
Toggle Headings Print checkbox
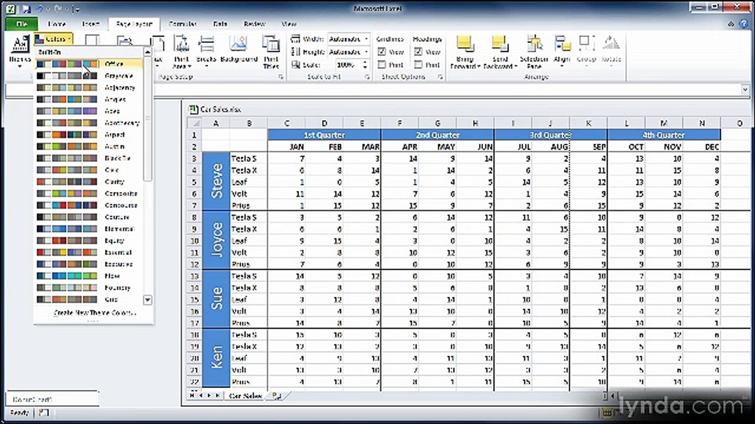[x=418, y=65]
